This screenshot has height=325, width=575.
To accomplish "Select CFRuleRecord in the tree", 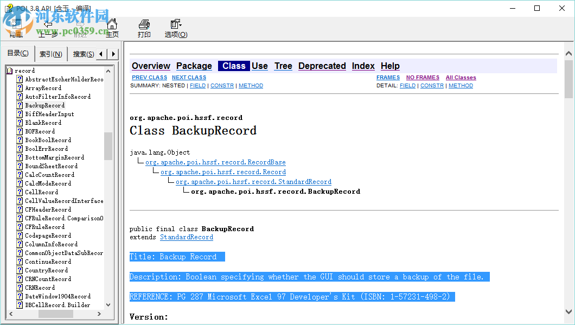I will [44, 227].
